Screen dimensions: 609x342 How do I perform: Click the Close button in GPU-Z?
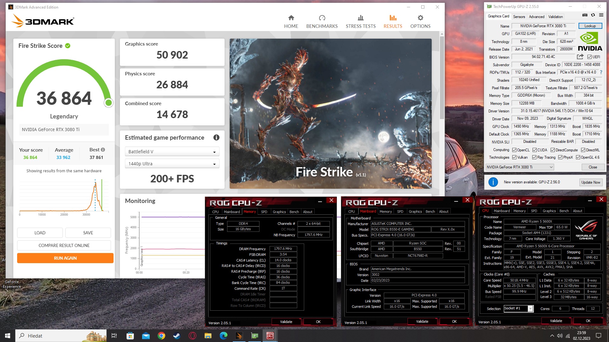593,167
